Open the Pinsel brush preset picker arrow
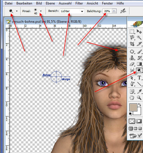The height and width of the screenshot is (153, 143). click(41, 11)
